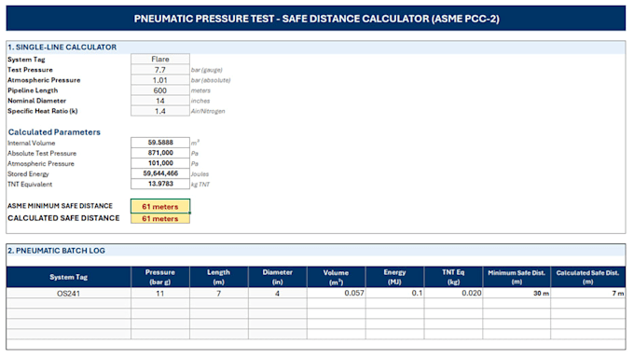Click the TNT Eq (kg) column header
This screenshot has width=634, height=358.
click(x=453, y=277)
